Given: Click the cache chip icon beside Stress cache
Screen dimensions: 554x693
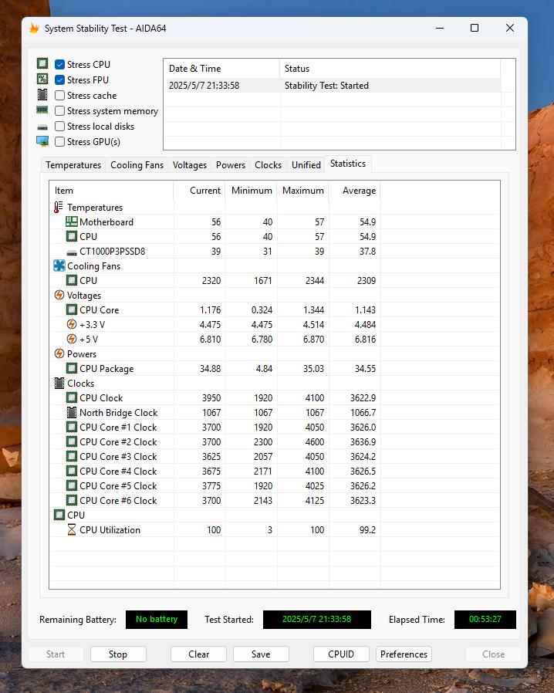Looking at the screenshot, I should coord(42,95).
